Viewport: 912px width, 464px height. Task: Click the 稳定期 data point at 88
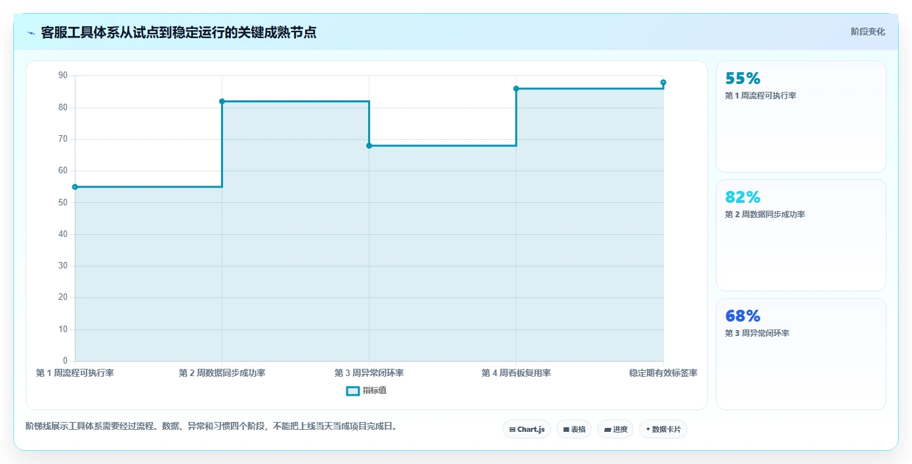(x=663, y=83)
